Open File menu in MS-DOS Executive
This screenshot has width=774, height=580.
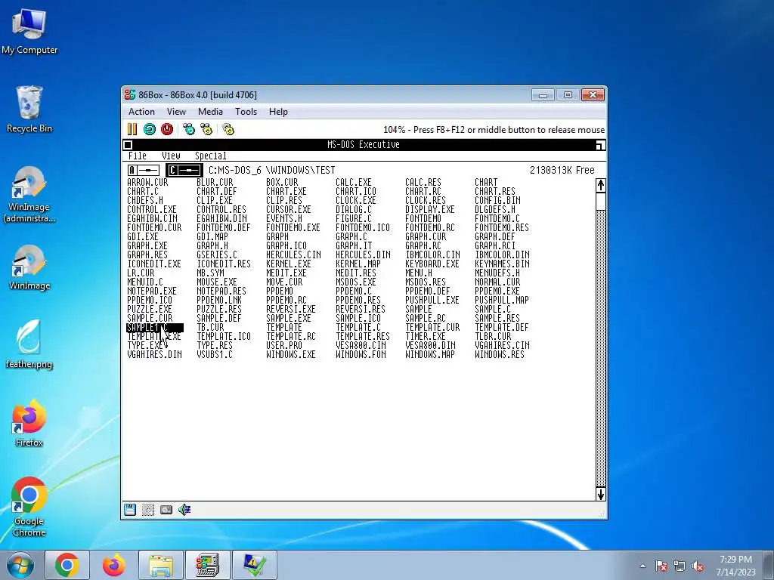138,156
